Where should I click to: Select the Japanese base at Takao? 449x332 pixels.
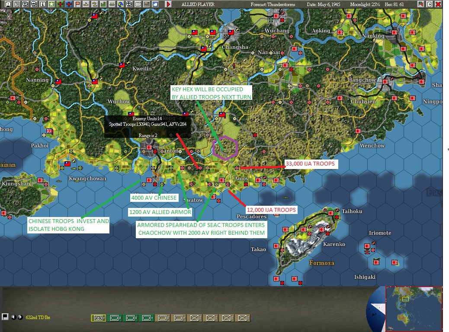point(276,246)
